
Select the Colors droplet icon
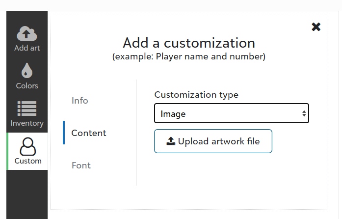(x=27, y=71)
